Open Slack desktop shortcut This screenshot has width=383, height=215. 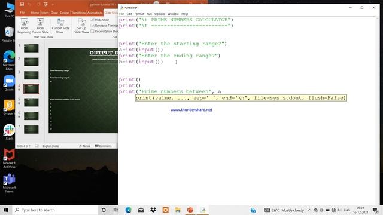[9, 132]
